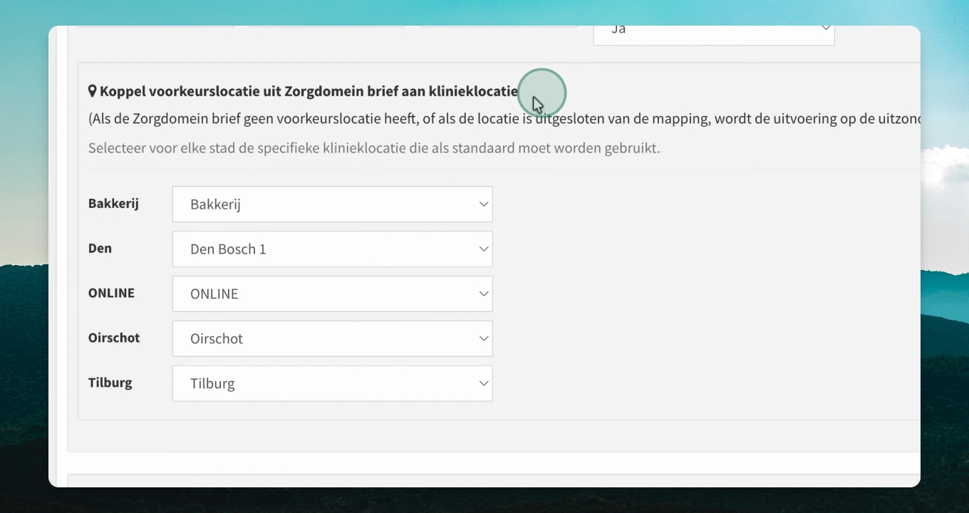Click the Den row label
969x513 pixels.
pyautogui.click(x=100, y=249)
